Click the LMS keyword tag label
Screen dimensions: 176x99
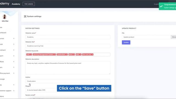28,54
